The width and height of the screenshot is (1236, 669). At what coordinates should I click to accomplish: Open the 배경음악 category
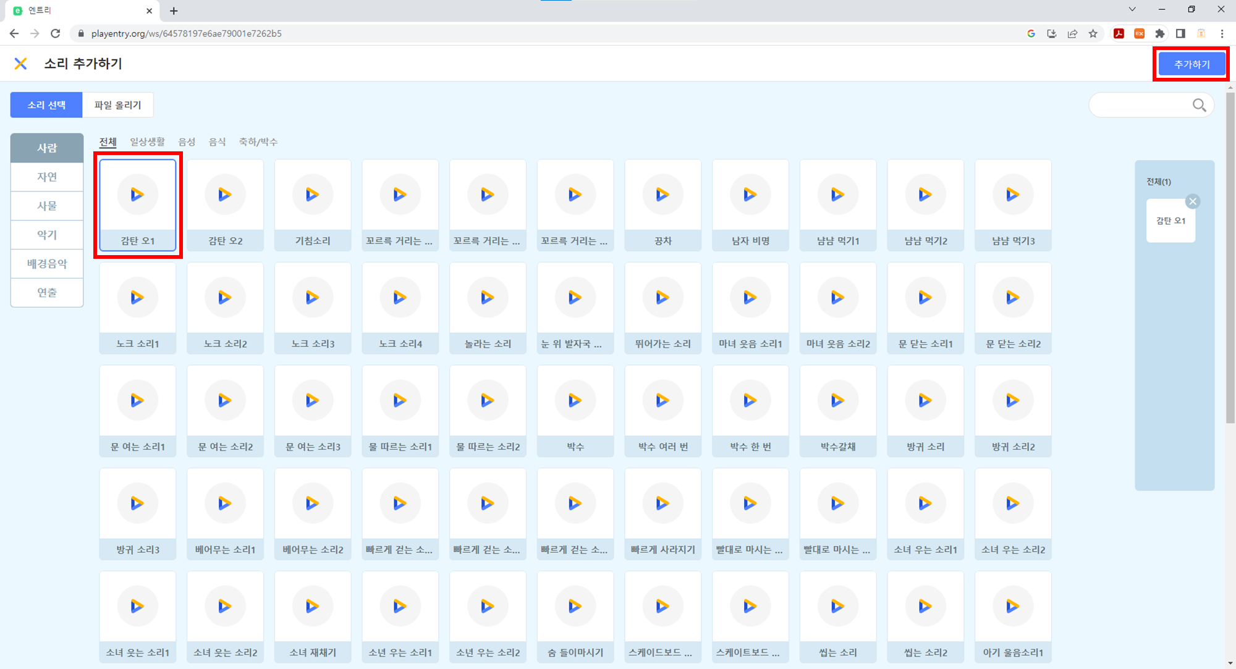click(47, 264)
